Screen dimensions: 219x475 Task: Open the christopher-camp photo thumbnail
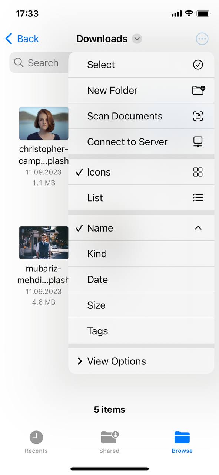click(x=44, y=123)
